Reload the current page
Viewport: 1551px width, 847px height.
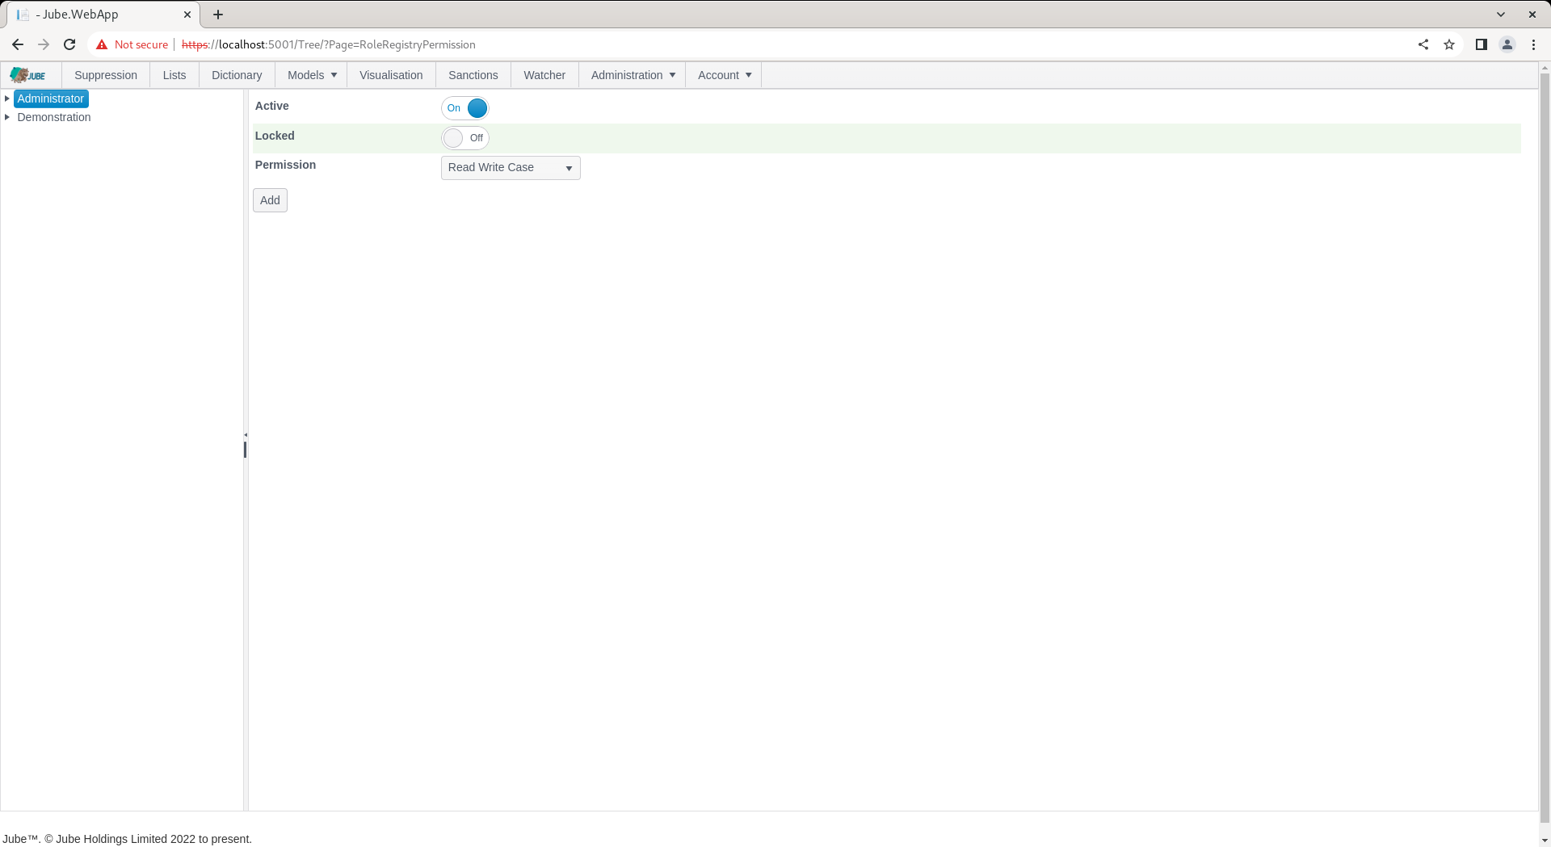point(69,44)
